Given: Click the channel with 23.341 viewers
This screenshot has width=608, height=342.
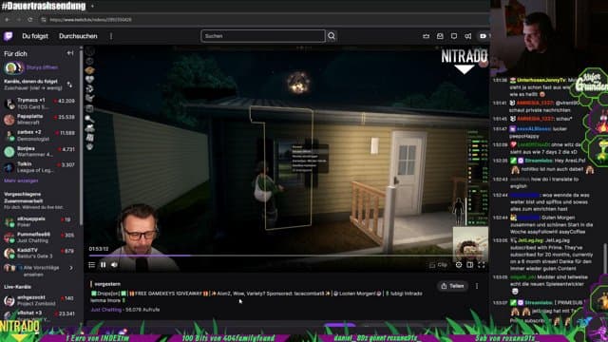Looking at the screenshot, I should [40, 315].
